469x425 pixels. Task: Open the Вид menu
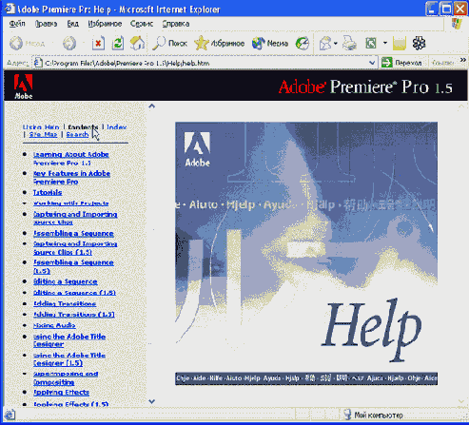[x=72, y=24]
